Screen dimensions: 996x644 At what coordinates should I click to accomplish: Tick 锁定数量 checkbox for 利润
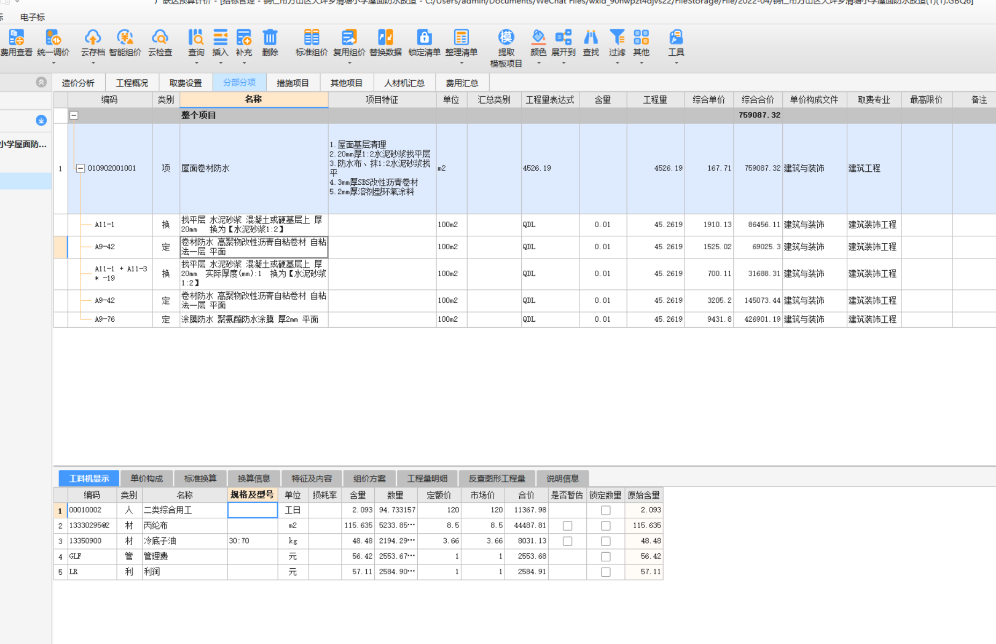606,572
